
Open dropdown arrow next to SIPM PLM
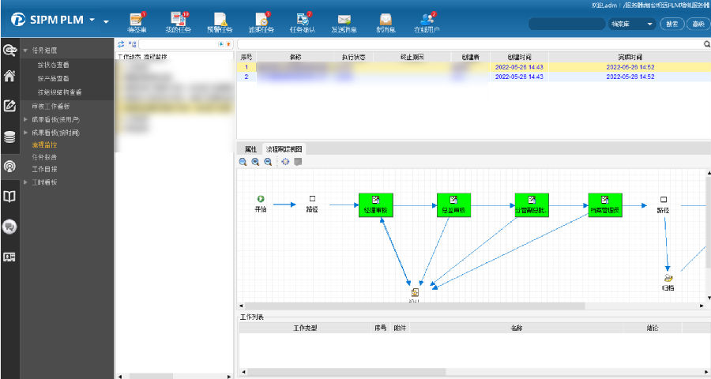(92, 20)
